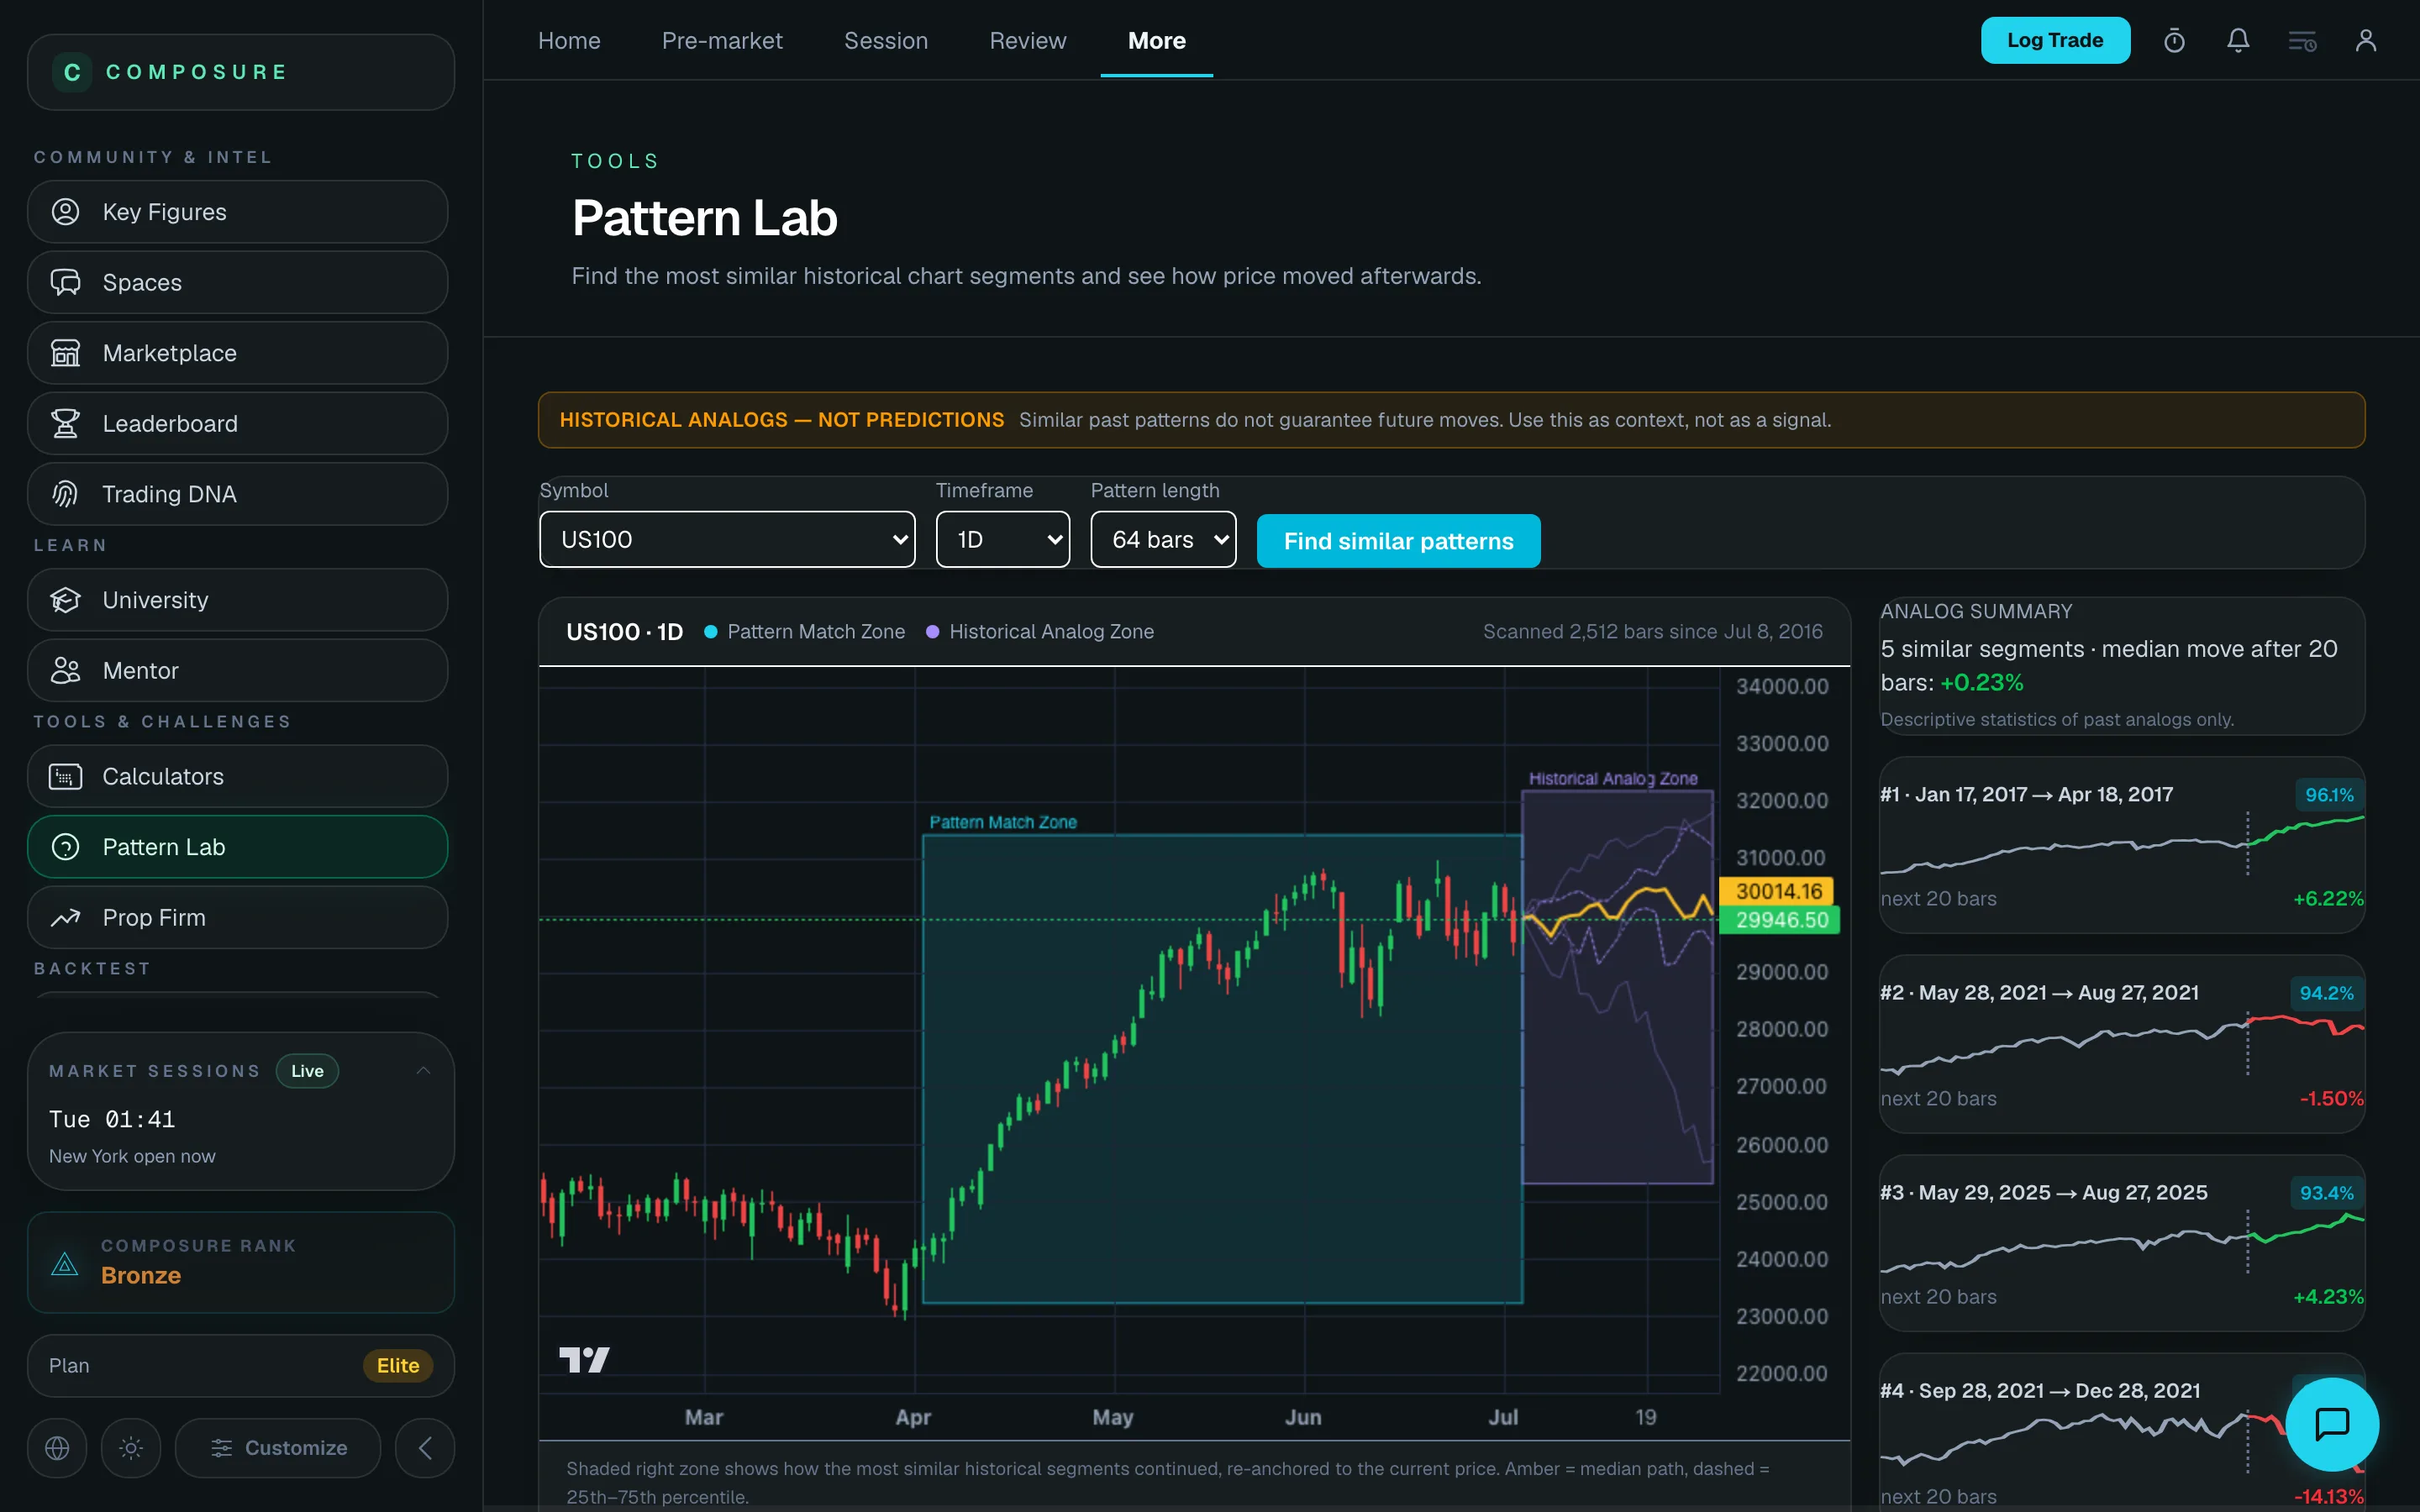This screenshot has width=2420, height=1512.
Task: Select the More tab
Action: pos(1157,41)
